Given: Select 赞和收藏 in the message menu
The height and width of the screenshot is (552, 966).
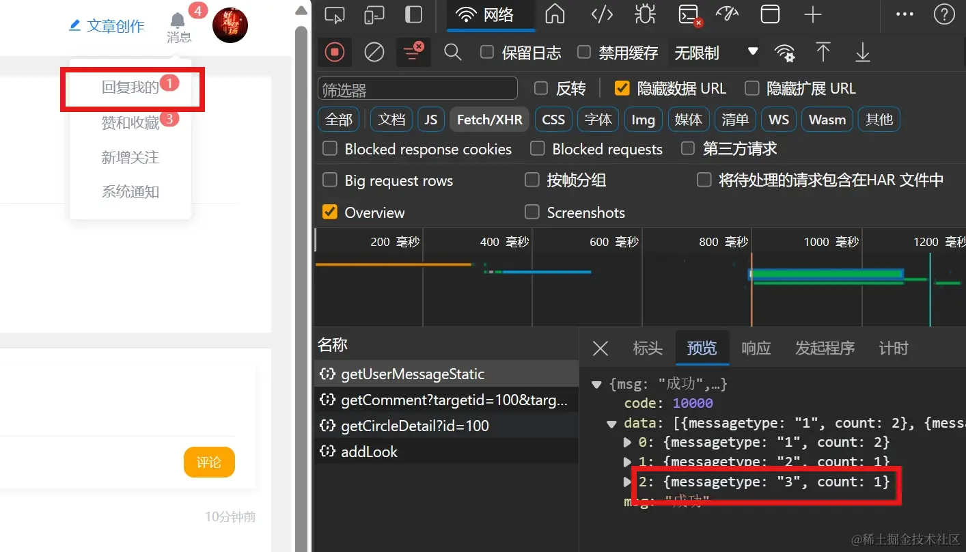Looking at the screenshot, I should [x=130, y=122].
